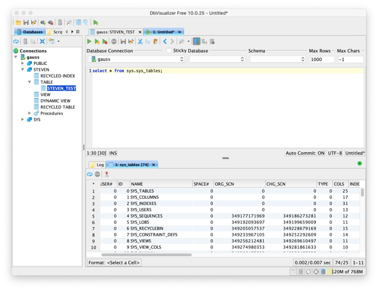This screenshot has width=378, height=290.
Task: Open a file with the folder icon
Action: [18, 22]
